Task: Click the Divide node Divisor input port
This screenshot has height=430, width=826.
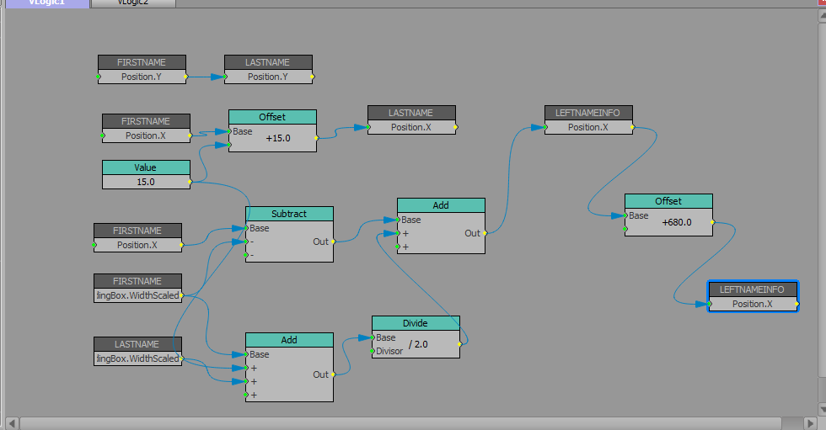Action: 373,351
